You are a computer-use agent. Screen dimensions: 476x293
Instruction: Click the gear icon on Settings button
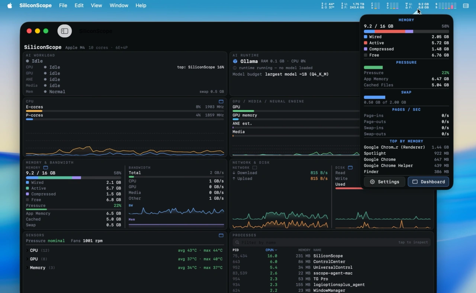(372, 182)
